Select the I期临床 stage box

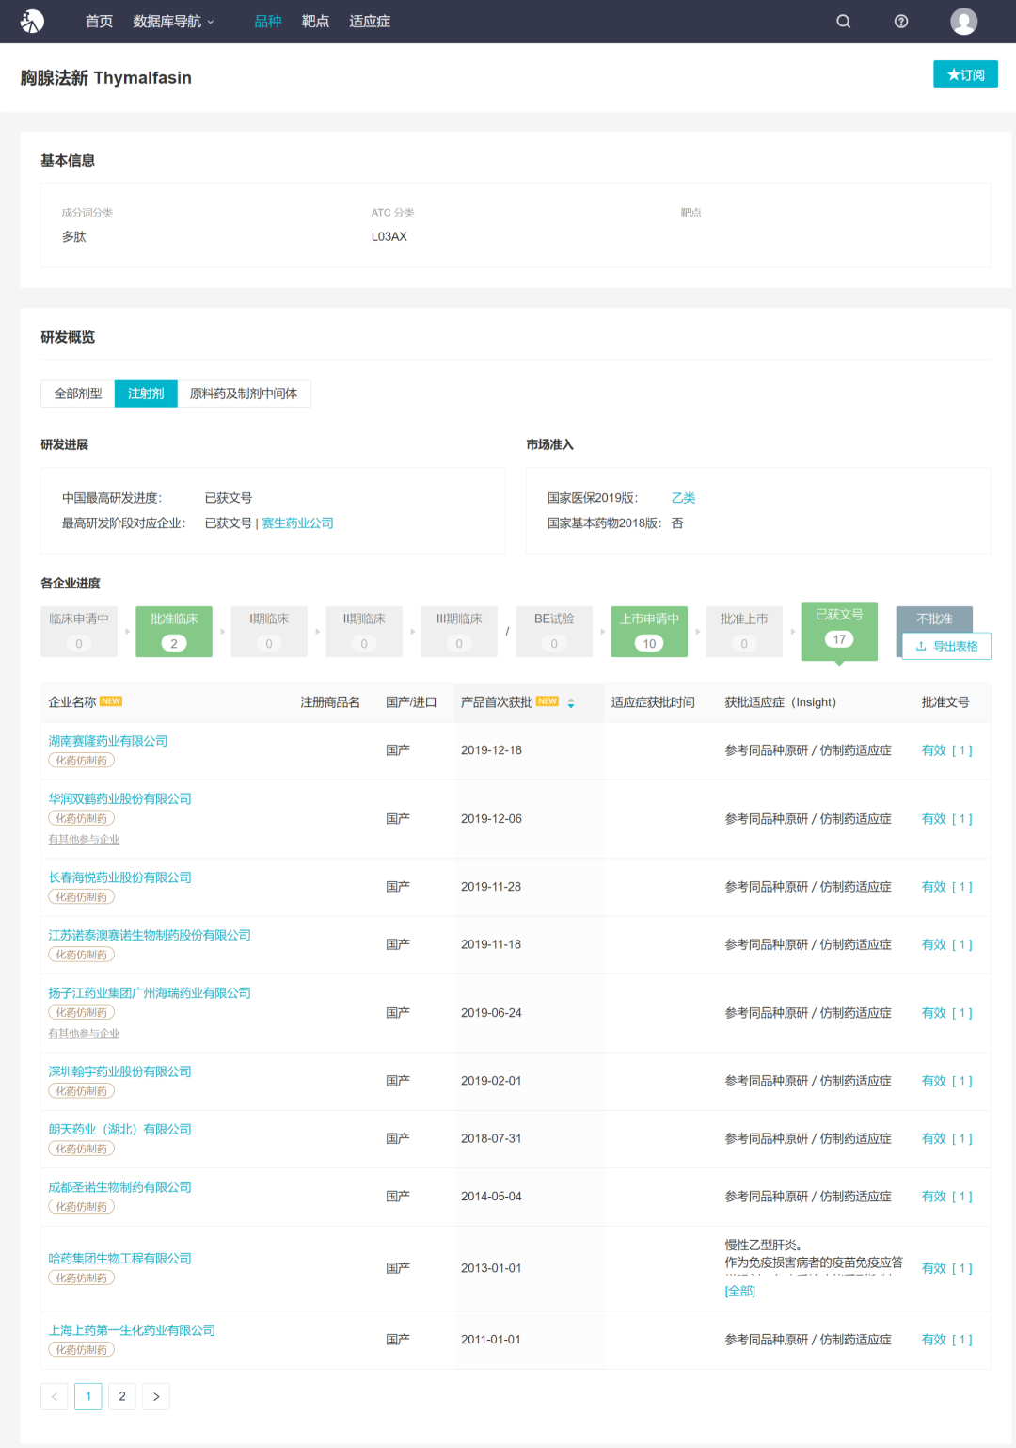269,631
